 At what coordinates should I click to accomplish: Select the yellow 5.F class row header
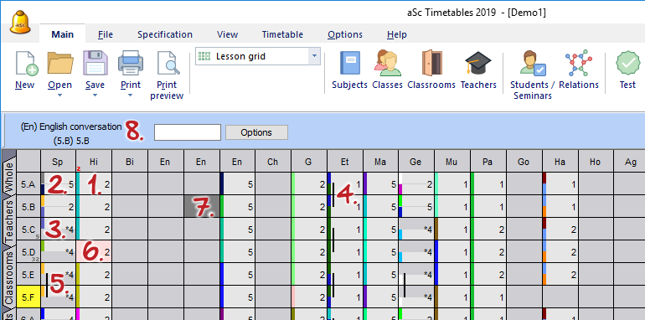click(28, 297)
